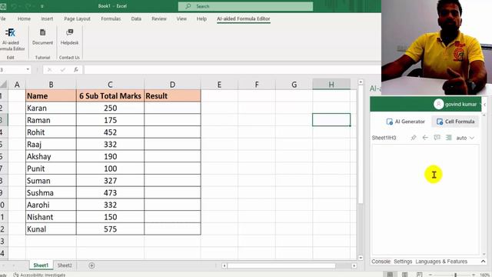The image size is (492, 277).
Task: Switch to Page Layout view in status bar
Action: coord(405,275)
